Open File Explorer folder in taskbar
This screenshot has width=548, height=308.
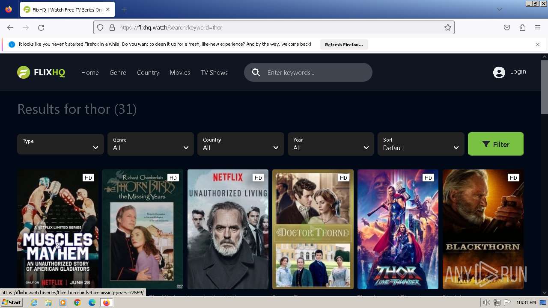pos(48,302)
